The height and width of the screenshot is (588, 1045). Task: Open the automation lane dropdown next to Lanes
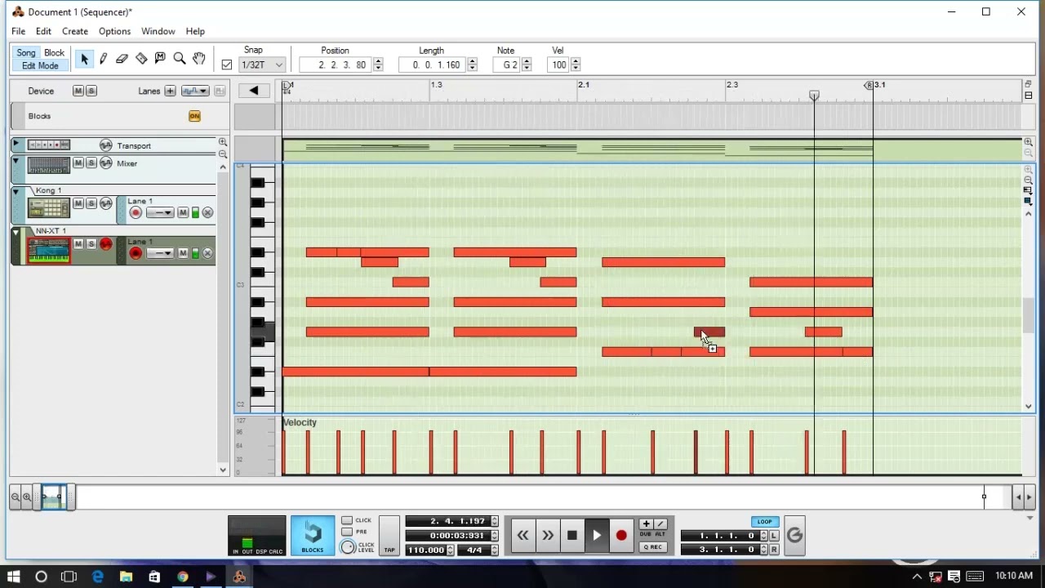pyautogui.click(x=195, y=91)
